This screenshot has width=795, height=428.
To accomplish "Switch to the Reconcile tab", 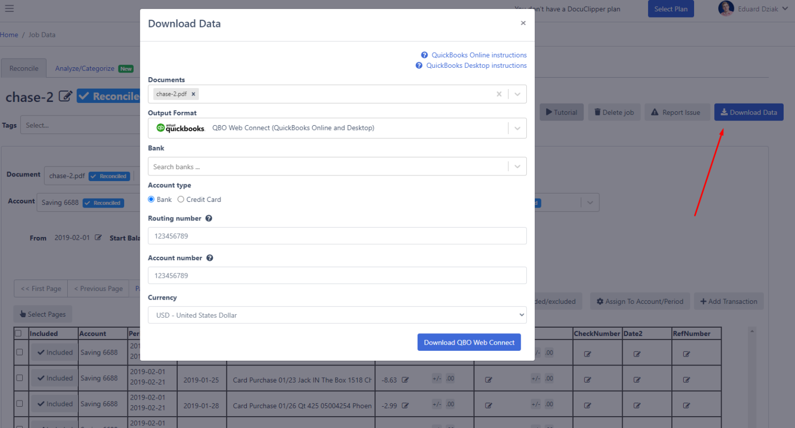I will 24,68.
